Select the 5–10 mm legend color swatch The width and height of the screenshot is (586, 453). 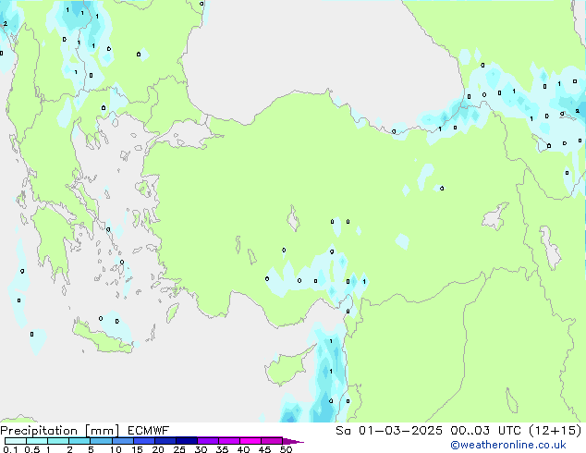[x=101, y=441]
